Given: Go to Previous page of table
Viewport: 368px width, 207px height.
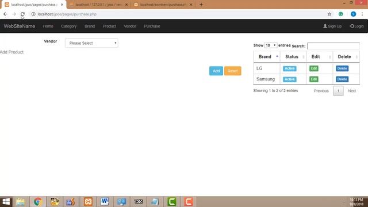Looking at the screenshot, I should tap(321, 91).
